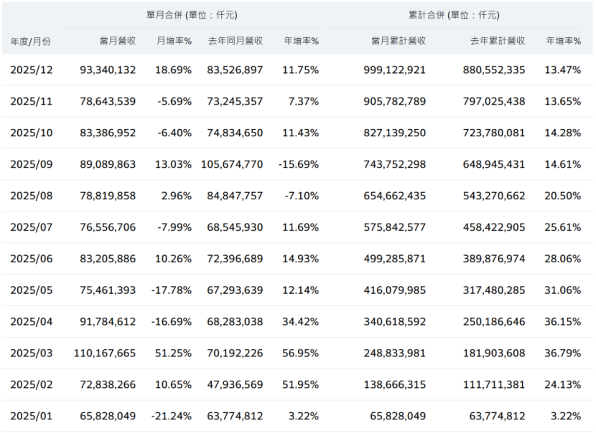
Task: Click the 單月合併 (單位：仟元) group header
Action: (190, 14)
